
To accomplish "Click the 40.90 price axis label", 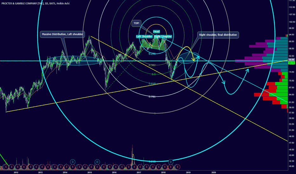I will (x=292, y=166).
